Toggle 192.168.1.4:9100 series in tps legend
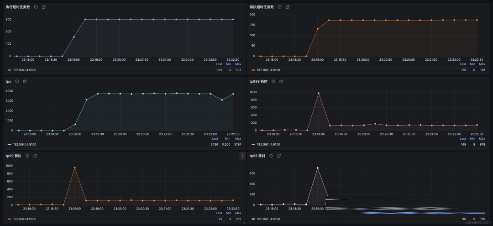 (x=24, y=144)
